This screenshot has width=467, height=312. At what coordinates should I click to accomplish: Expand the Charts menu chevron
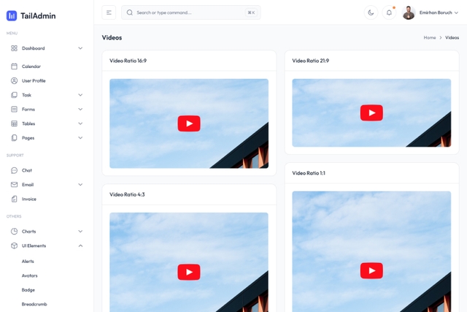coord(80,231)
